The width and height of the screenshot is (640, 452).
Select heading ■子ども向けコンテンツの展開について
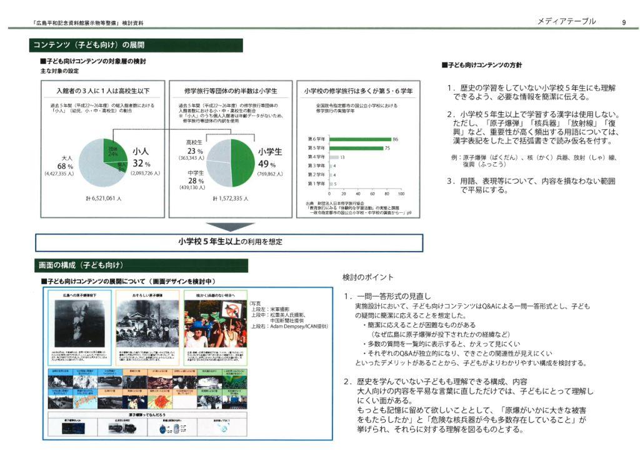(x=128, y=282)
